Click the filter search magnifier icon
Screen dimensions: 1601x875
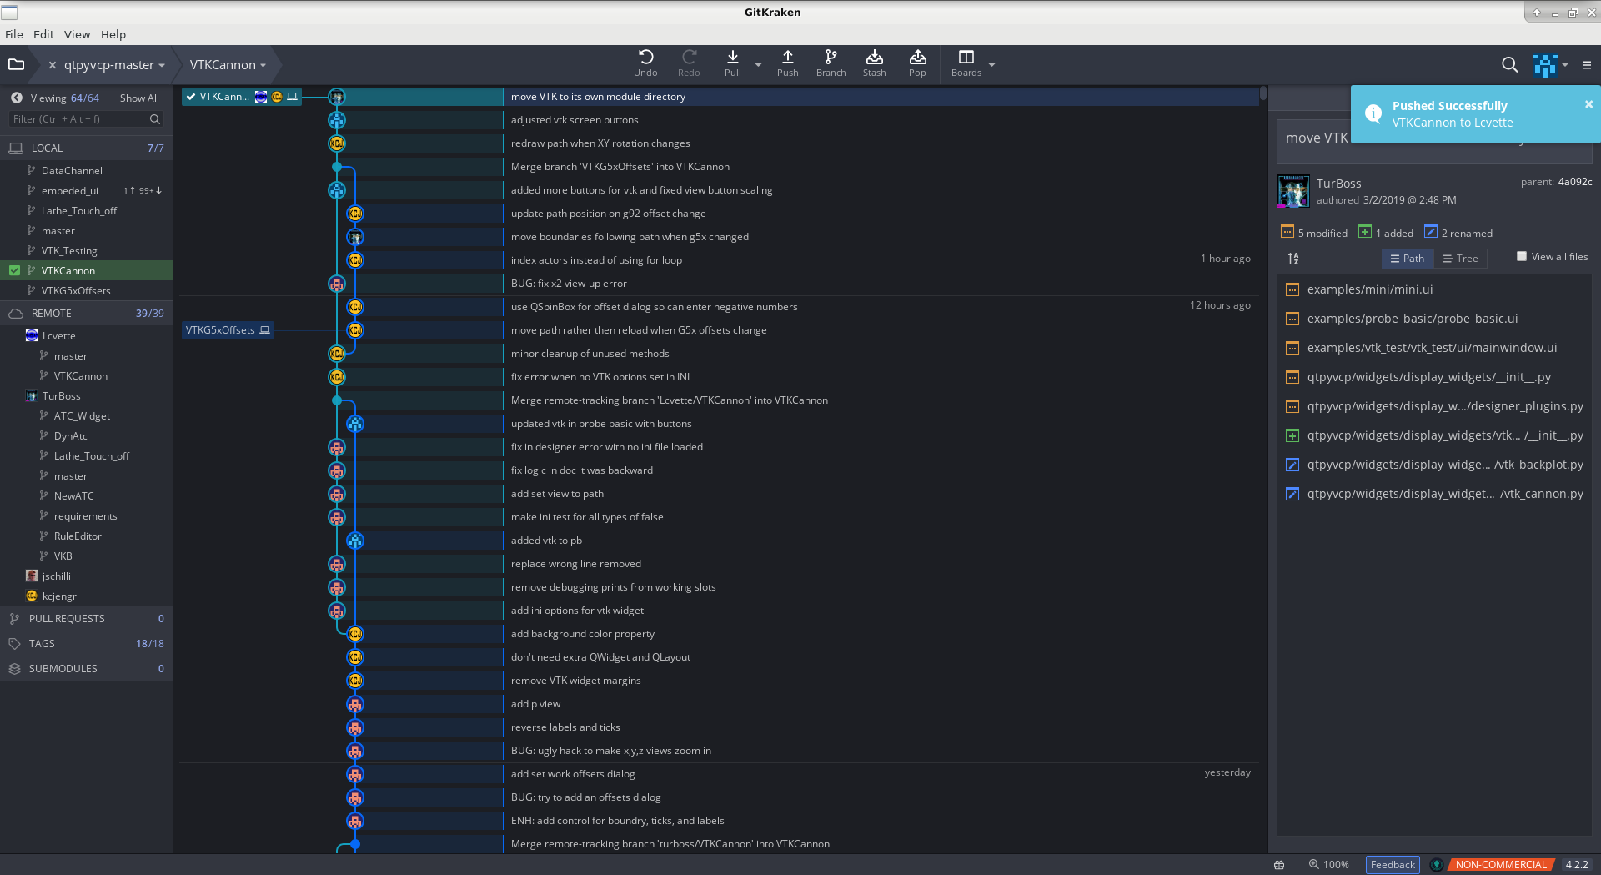pyautogui.click(x=154, y=119)
